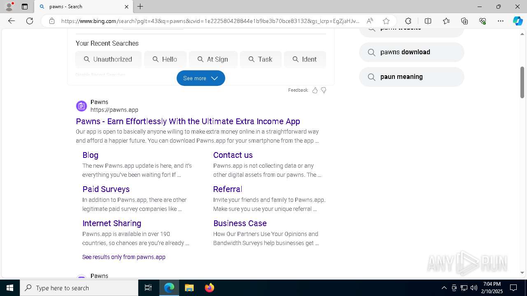Open the Business Case sitelink

(240, 223)
